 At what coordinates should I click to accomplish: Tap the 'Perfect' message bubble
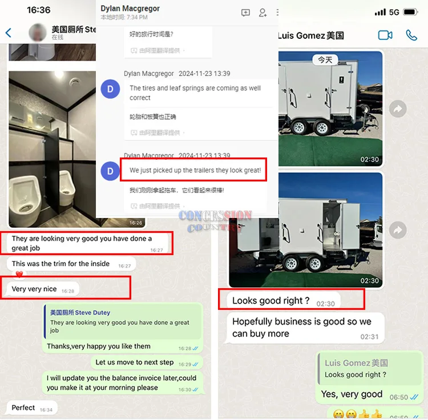pos(32,407)
